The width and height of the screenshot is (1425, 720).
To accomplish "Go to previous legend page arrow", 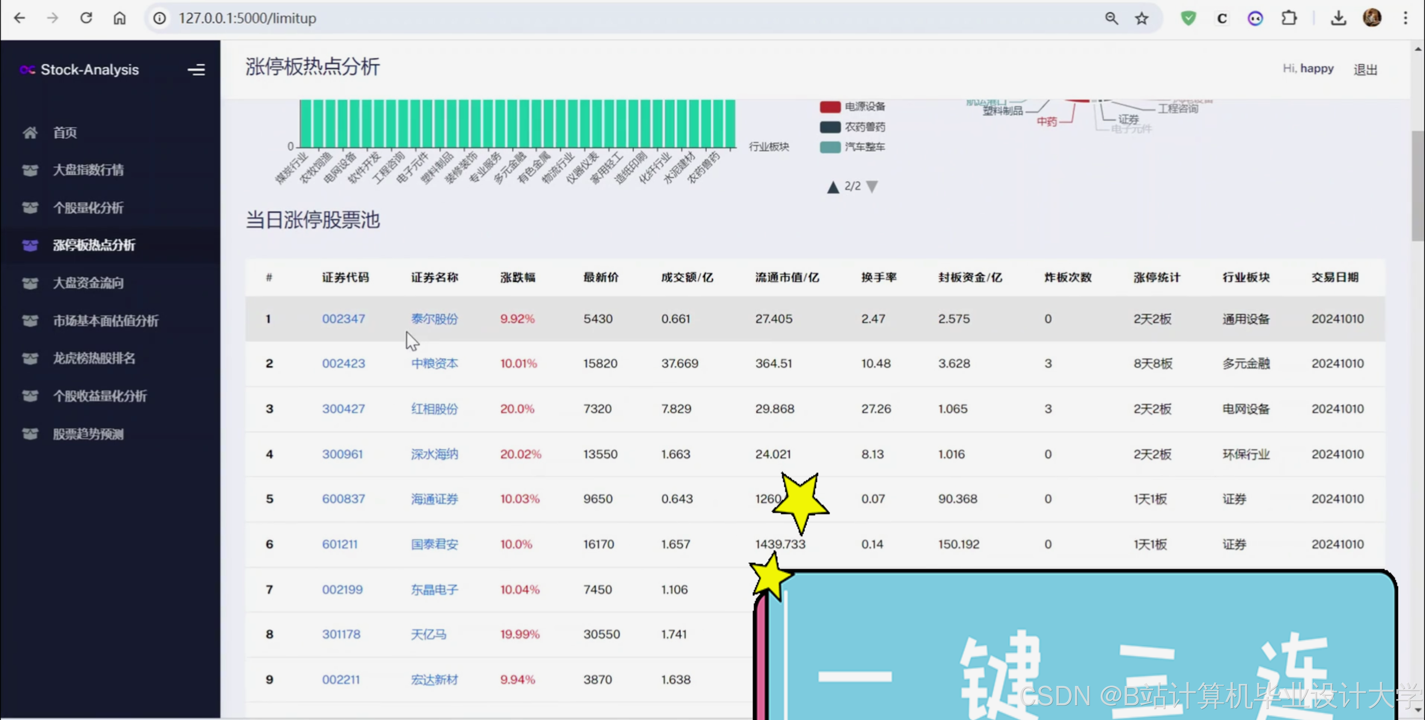I will coord(833,187).
